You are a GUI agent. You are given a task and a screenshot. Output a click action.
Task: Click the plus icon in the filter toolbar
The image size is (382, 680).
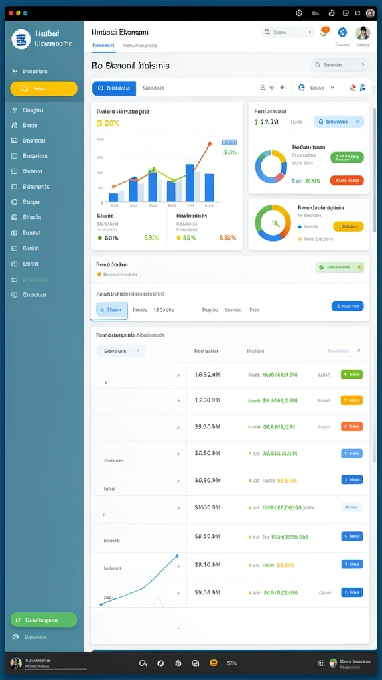pyautogui.click(x=282, y=88)
